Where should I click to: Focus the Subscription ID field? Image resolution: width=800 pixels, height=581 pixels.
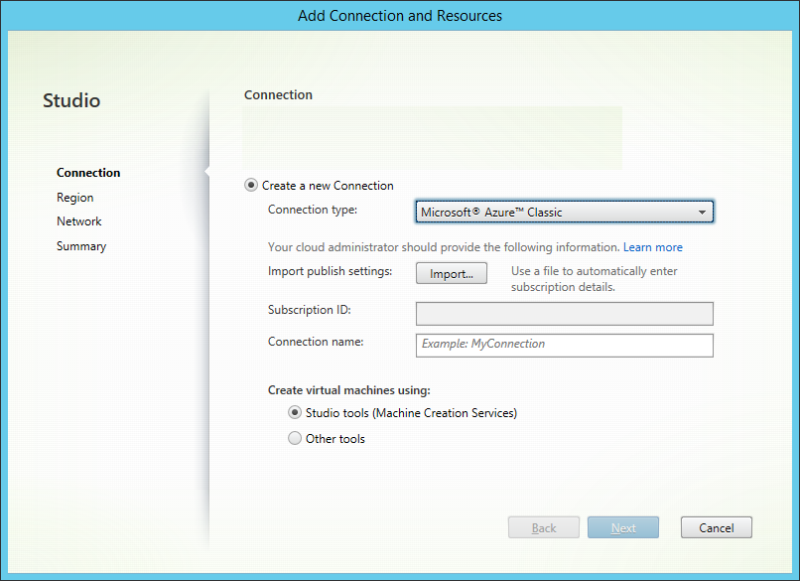pyautogui.click(x=565, y=314)
